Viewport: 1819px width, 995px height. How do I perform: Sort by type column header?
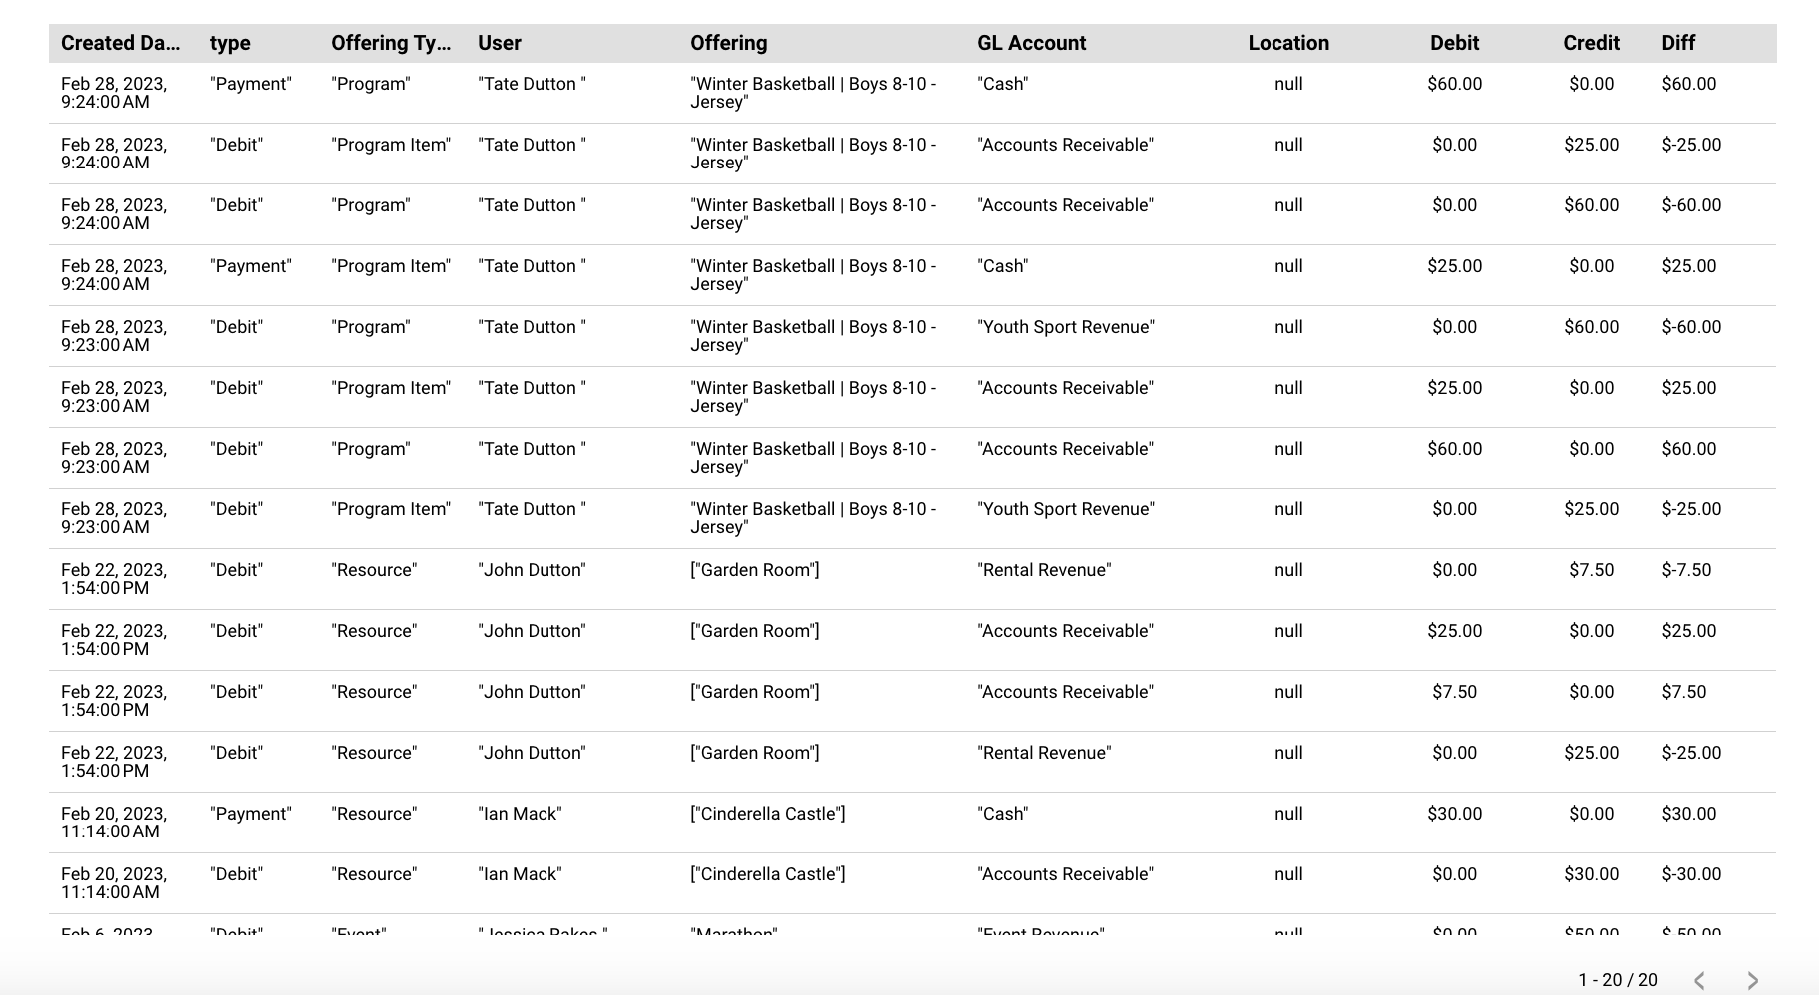(230, 43)
